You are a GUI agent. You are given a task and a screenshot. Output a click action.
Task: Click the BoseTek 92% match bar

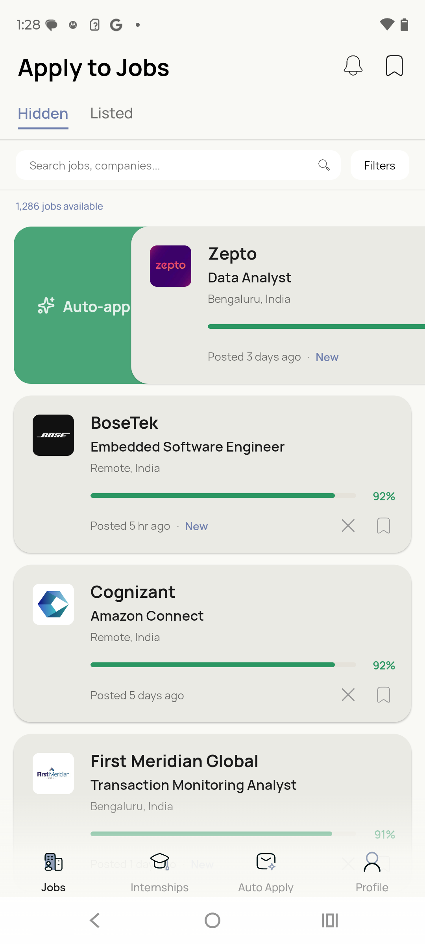pyautogui.click(x=223, y=496)
